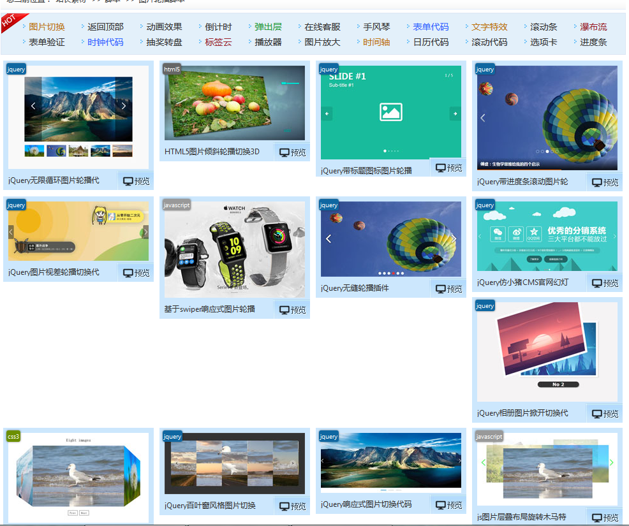Select the 在线客服 category
The height and width of the screenshot is (526, 629).
pos(322,27)
